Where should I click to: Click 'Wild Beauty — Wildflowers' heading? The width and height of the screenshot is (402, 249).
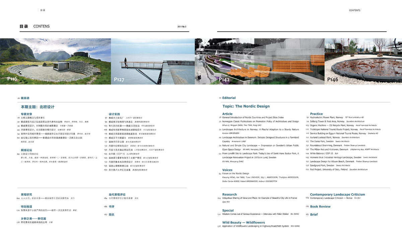coord(244,222)
